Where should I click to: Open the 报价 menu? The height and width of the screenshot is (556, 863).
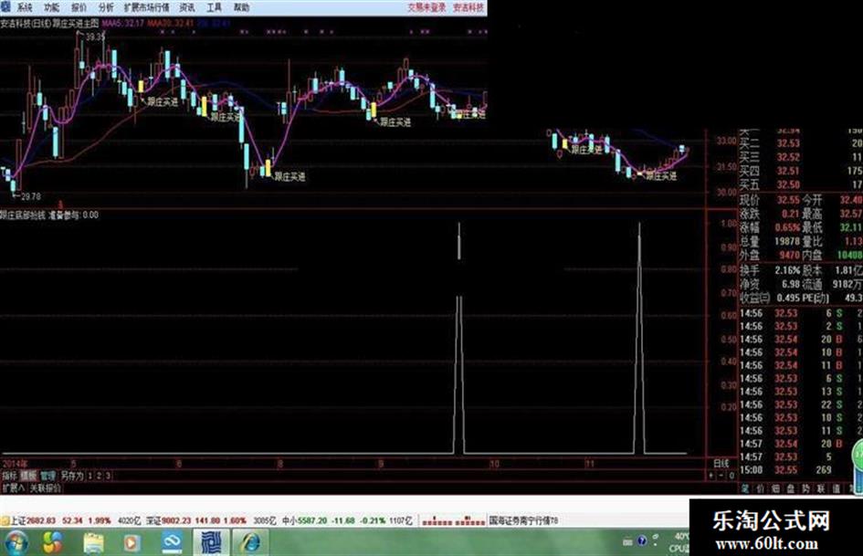79,7
